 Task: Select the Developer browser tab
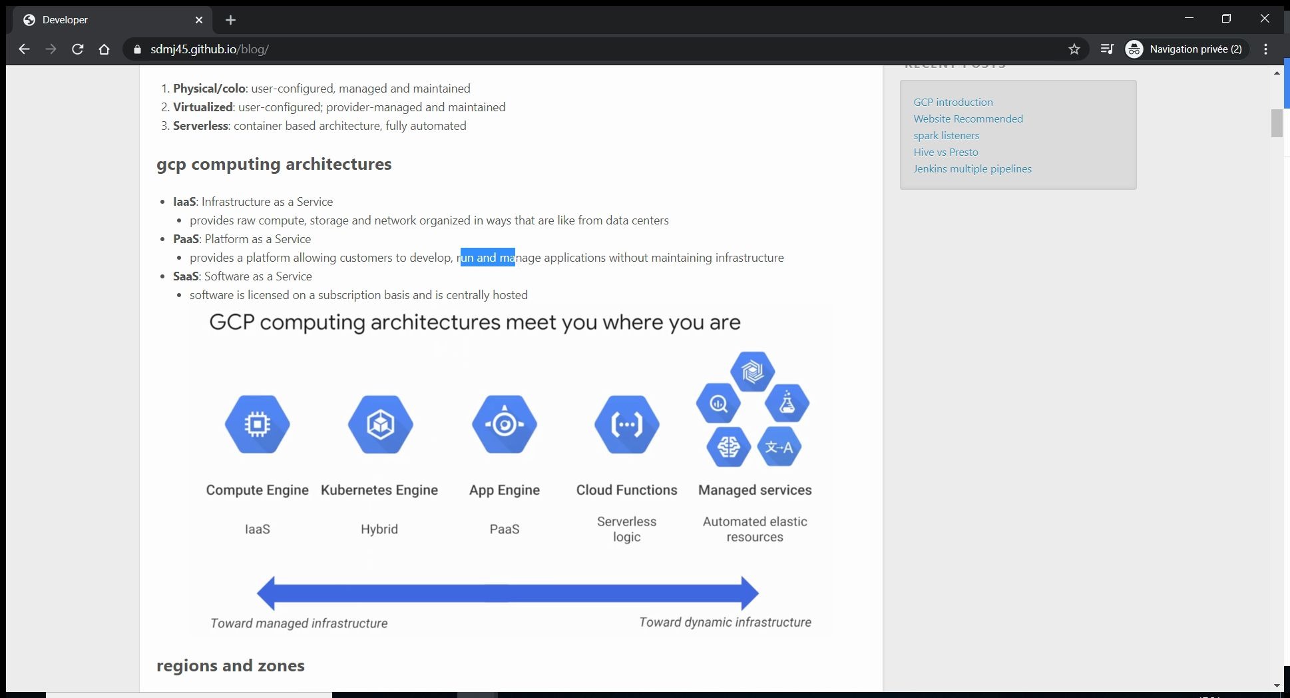(x=113, y=20)
